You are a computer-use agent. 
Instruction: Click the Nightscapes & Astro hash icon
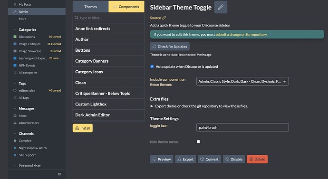click(15, 148)
